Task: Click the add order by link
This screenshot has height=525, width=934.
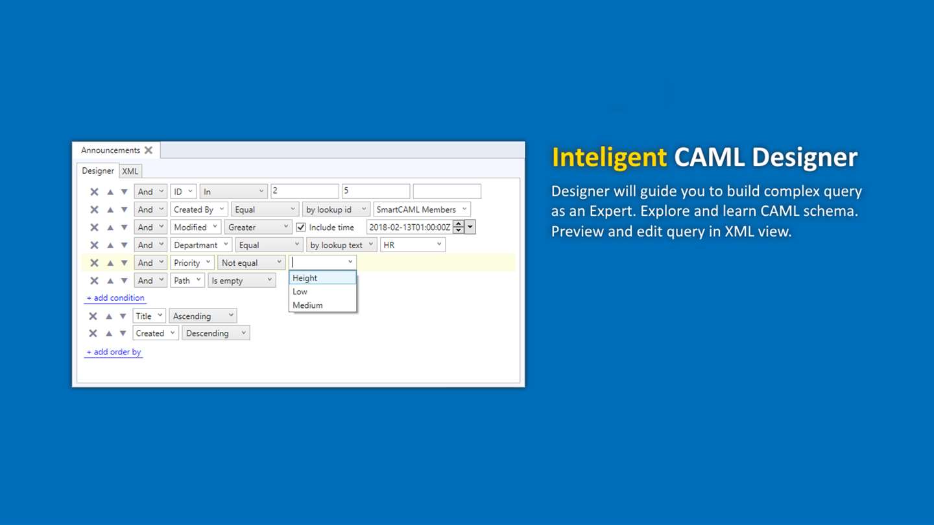Action: tap(114, 352)
